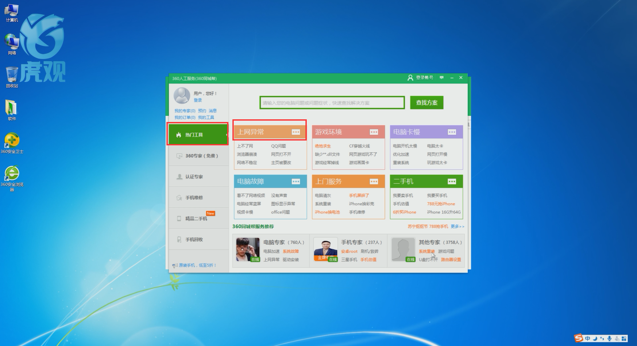
Task: Toggle the 中 Chinese/English input mode
Action: point(587,338)
